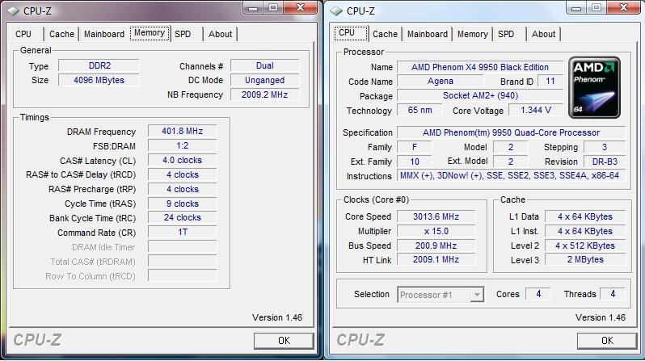Click the Brand ID 11 value
Image resolution: width=645 pixels, height=361 pixels.
click(x=550, y=81)
